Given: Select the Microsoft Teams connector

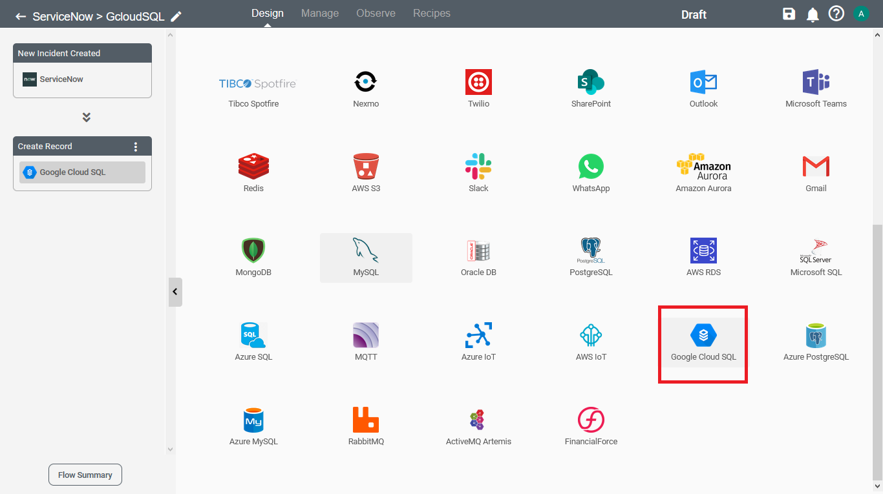Looking at the screenshot, I should 816,89.
